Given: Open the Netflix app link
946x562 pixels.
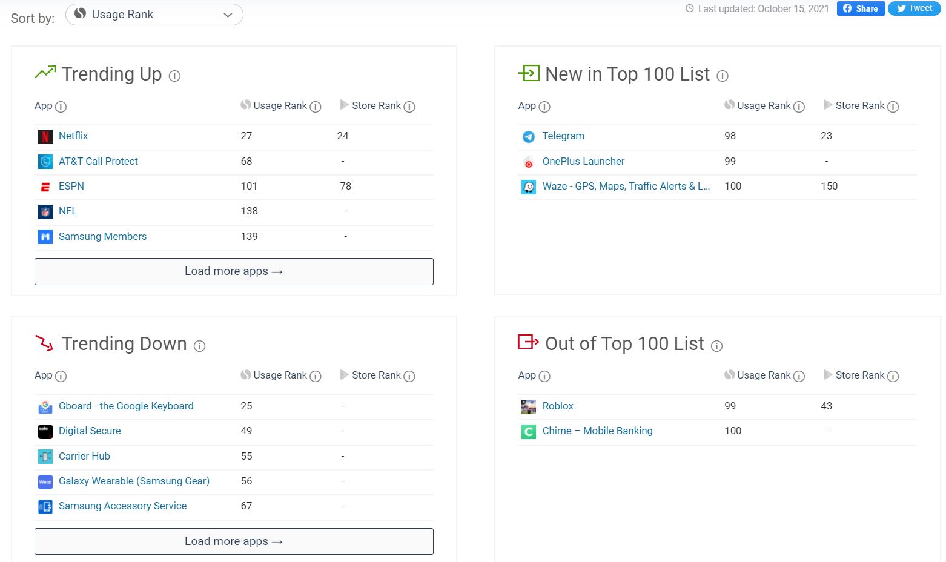Looking at the screenshot, I should (x=73, y=136).
